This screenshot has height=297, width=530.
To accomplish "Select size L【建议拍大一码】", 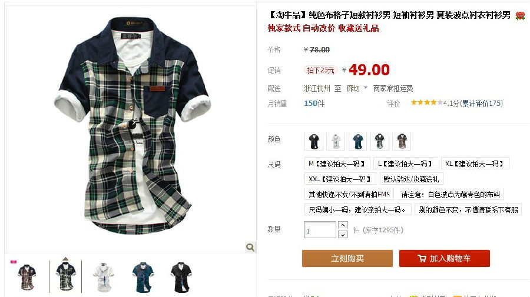I will point(405,163).
